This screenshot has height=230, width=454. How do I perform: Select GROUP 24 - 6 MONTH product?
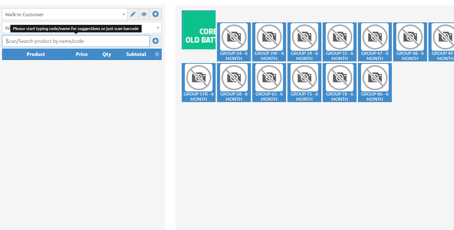pyautogui.click(x=234, y=42)
